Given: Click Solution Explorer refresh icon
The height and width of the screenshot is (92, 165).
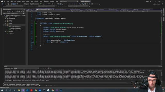Looking at the screenshot, I should [x=15, y=11].
